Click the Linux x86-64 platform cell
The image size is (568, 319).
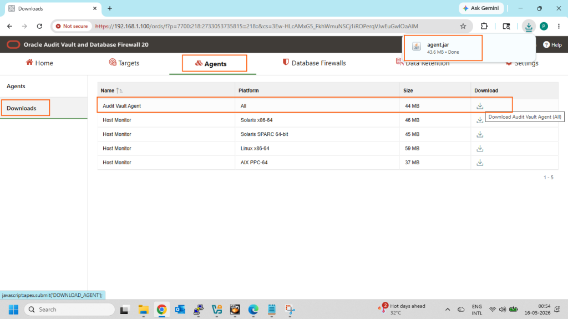pos(255,148)
